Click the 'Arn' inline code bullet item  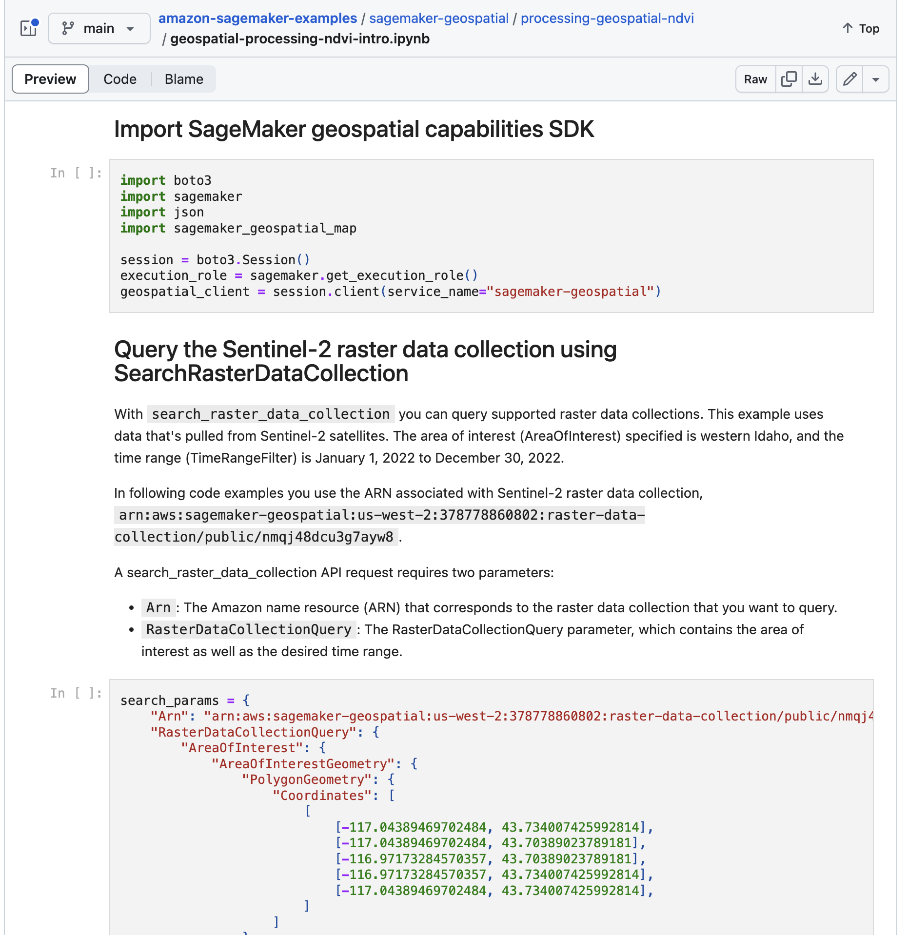click(158, 607)
